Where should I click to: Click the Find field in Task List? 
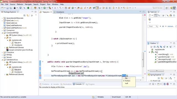(x=153, y=26)
